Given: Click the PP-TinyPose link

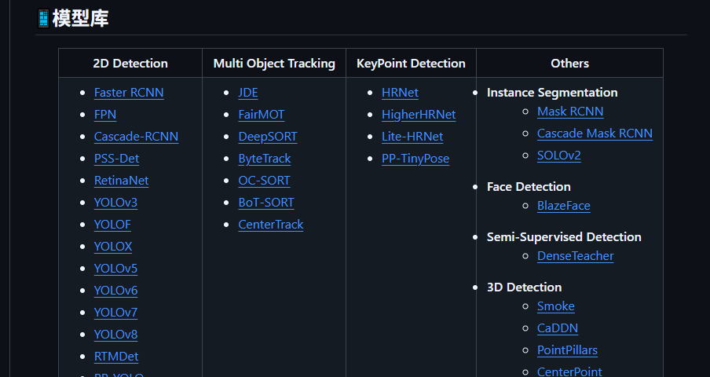Looking at the screenshot, I should pos(415,159).
